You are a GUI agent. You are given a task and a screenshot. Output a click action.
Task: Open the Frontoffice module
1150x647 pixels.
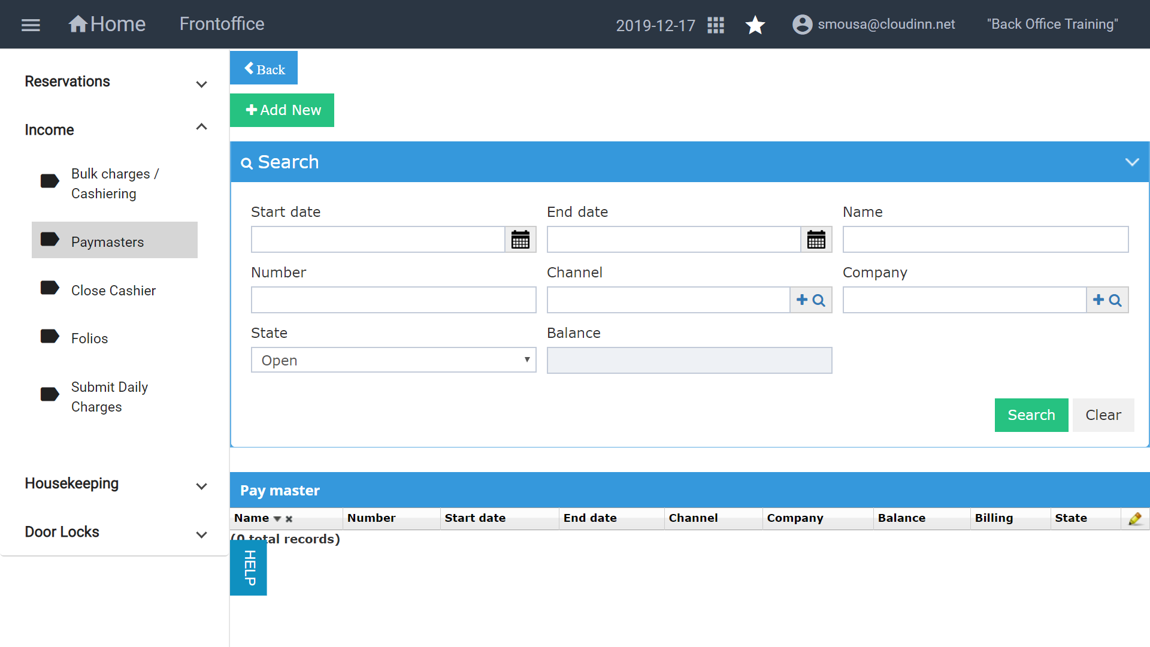click(x=222, y=24)
